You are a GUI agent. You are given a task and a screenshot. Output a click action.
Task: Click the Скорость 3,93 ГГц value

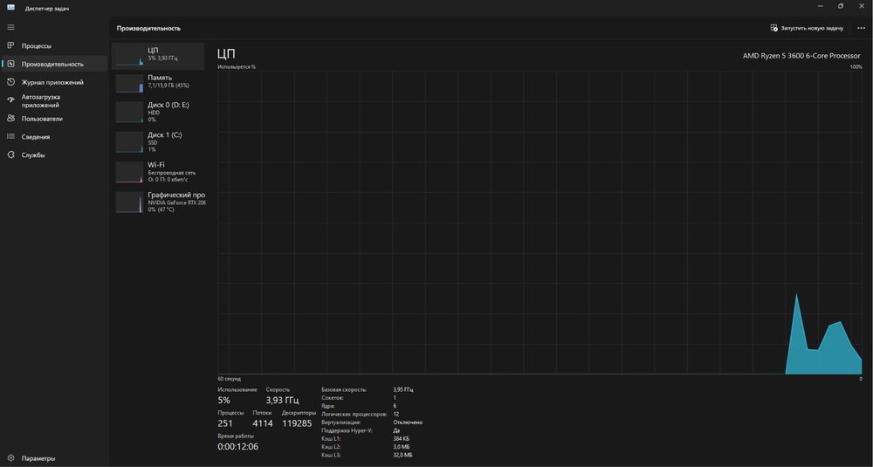pyautogui.click(x=282, y=400)
